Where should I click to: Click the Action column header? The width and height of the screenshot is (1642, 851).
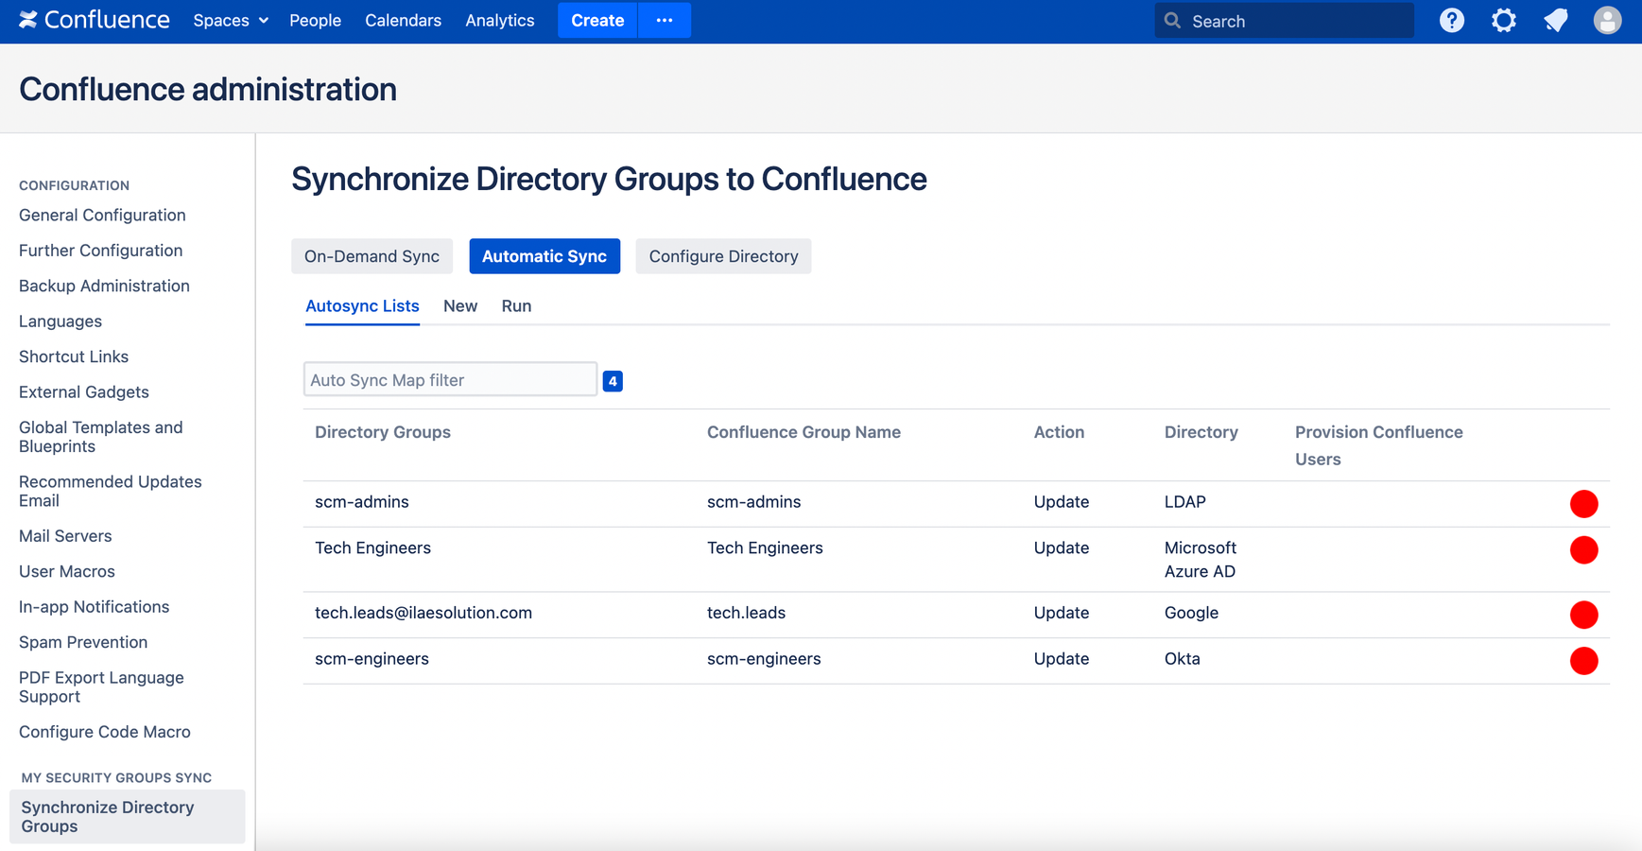(x=1059, y=432)
